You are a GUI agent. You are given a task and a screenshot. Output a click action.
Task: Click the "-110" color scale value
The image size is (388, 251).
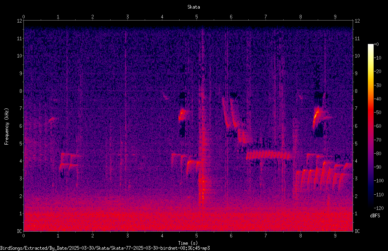(379, 195)
